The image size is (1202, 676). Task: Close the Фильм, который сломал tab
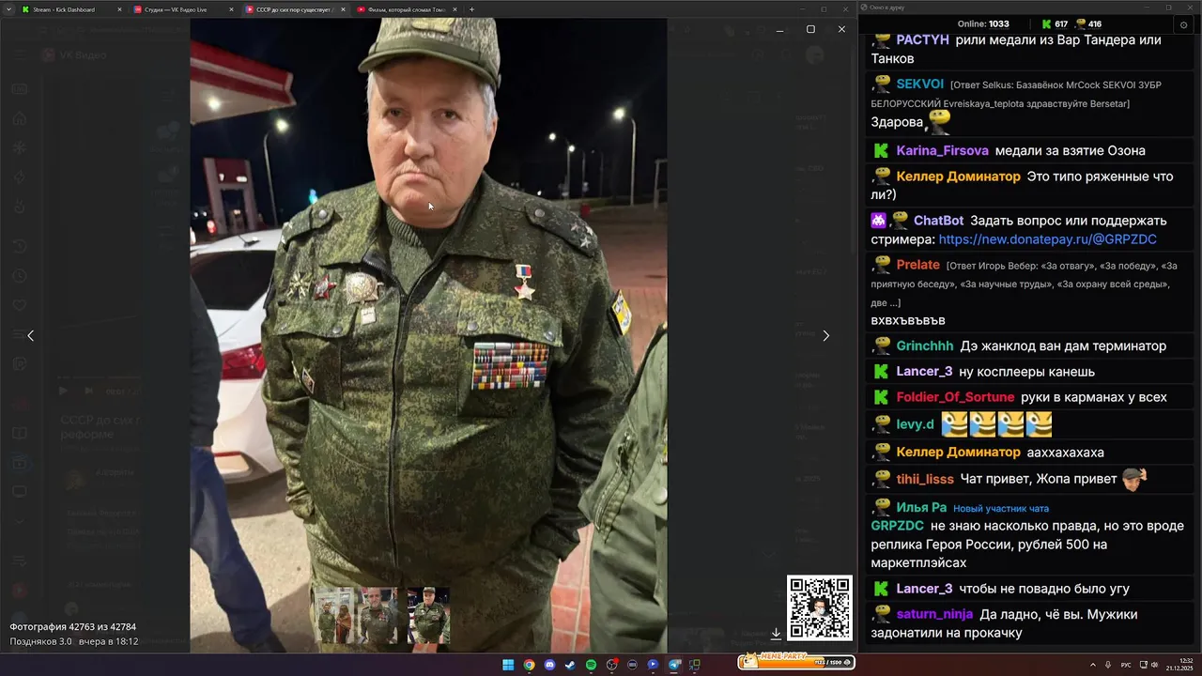pos(455,9)
